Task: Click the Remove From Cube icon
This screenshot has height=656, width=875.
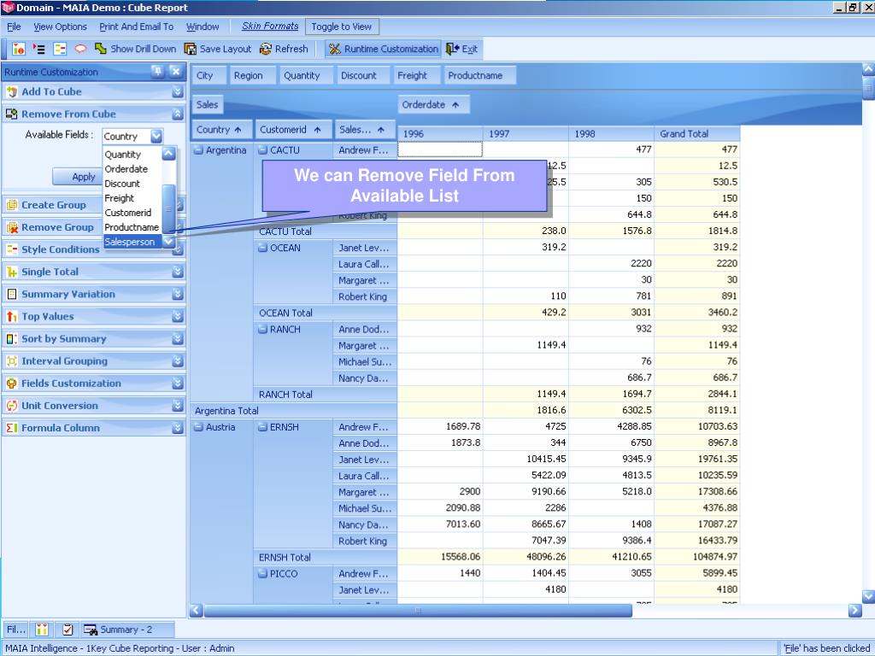Action: [x=12, y=114]
